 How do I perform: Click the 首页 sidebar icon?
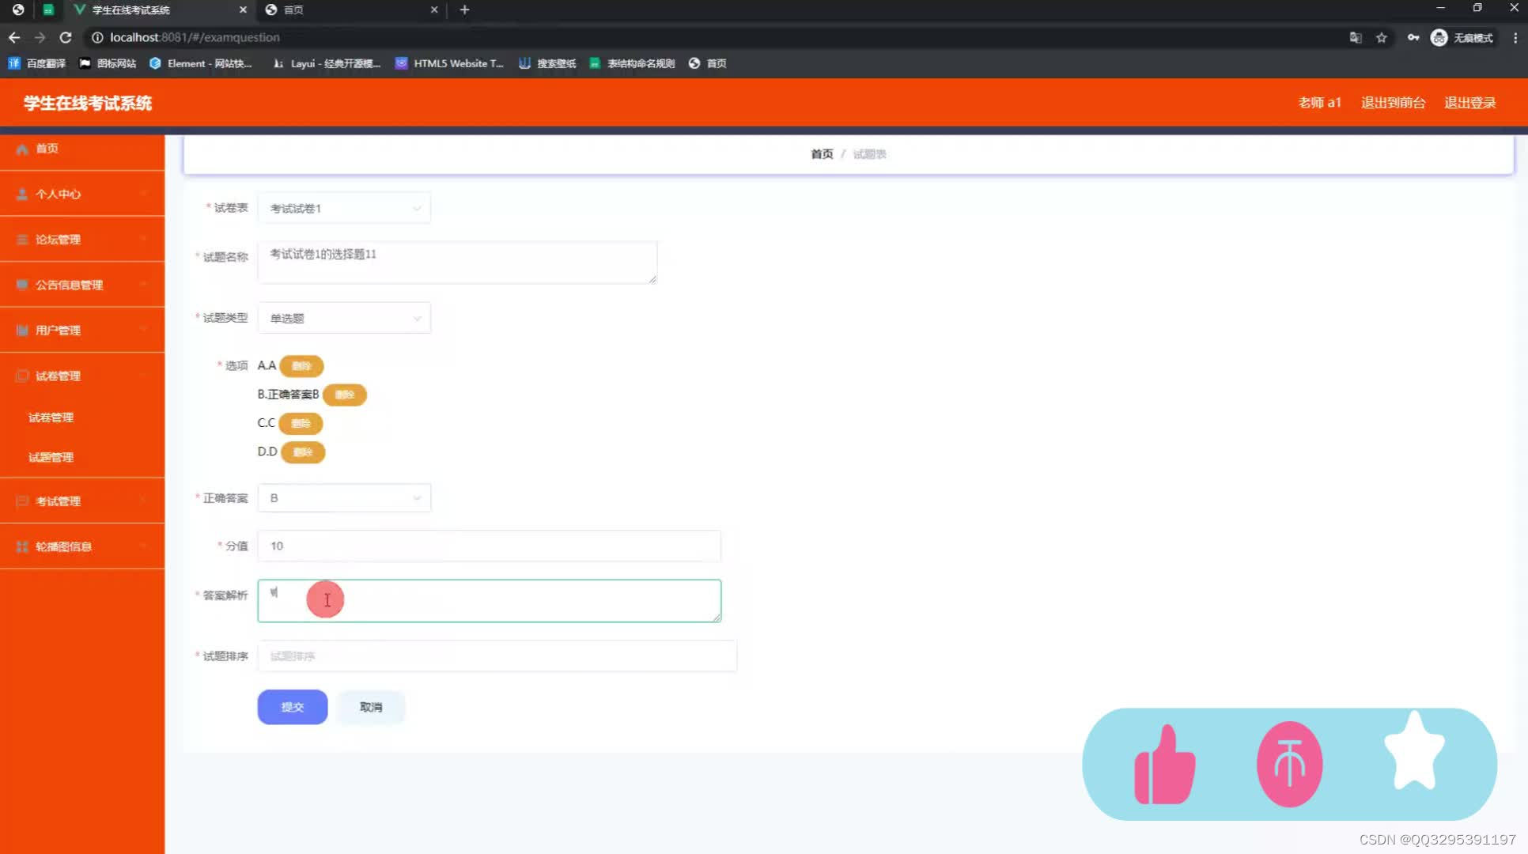point(21,148)
